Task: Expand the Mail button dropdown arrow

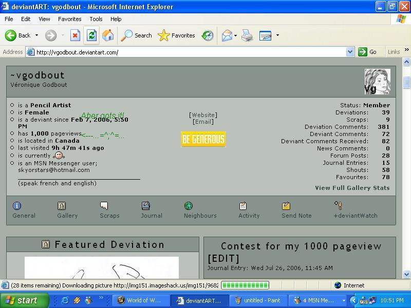Action: pyautogui.click(x=235, y=35)
